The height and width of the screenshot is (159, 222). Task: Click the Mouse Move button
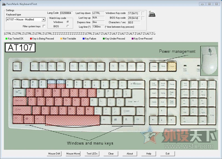tap(73, 154)
